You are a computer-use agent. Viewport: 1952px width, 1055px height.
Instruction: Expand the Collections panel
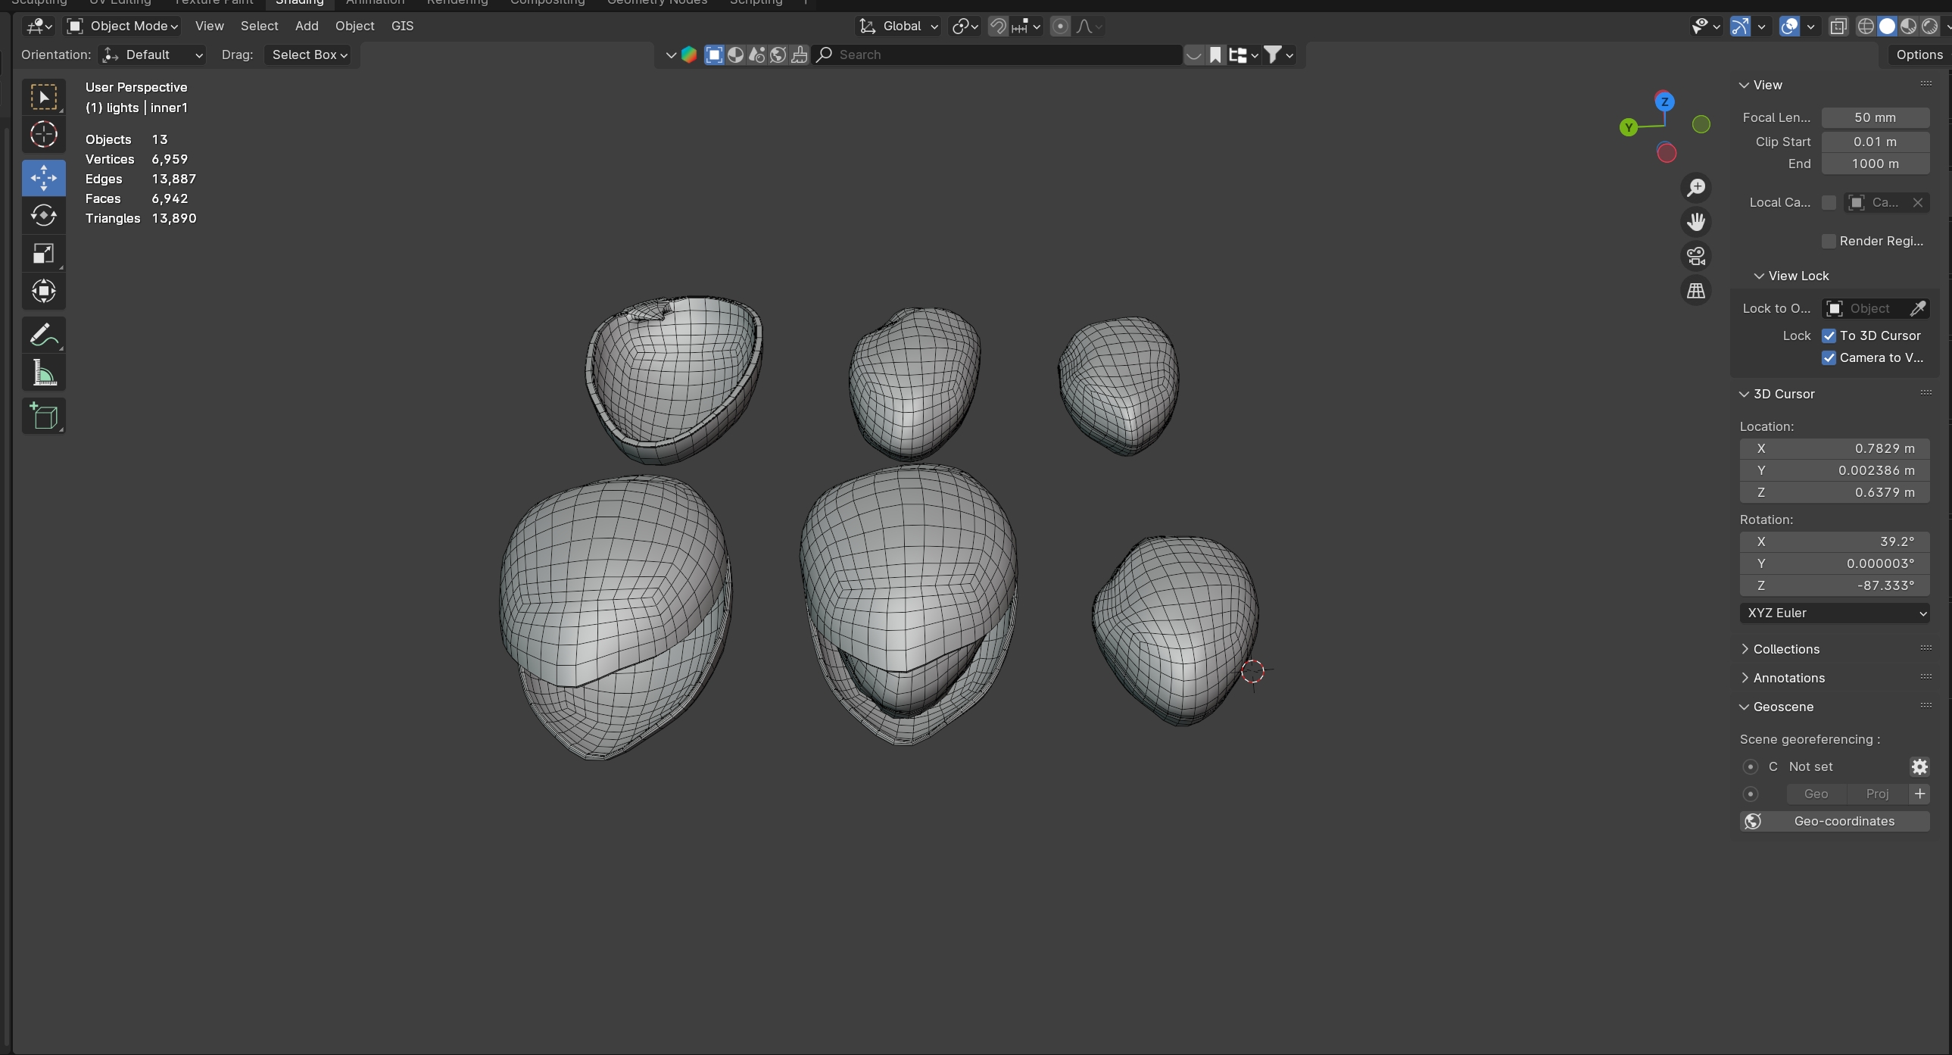1785,650
